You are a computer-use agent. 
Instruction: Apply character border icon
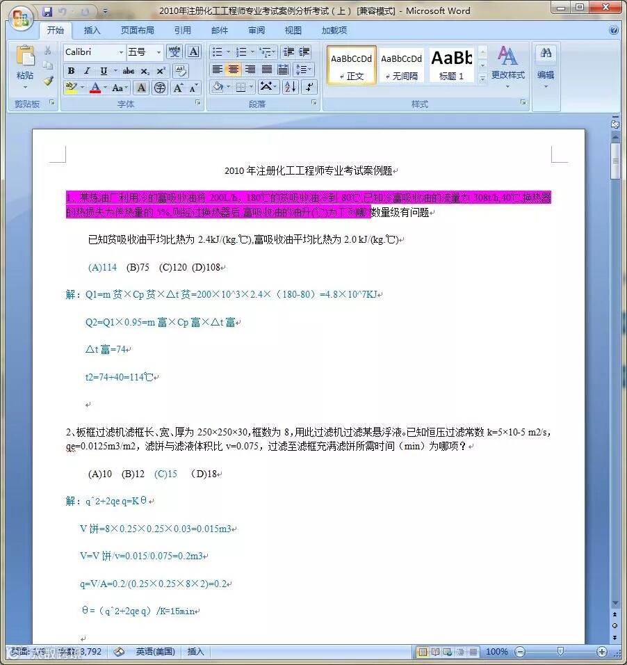[193, 51]
